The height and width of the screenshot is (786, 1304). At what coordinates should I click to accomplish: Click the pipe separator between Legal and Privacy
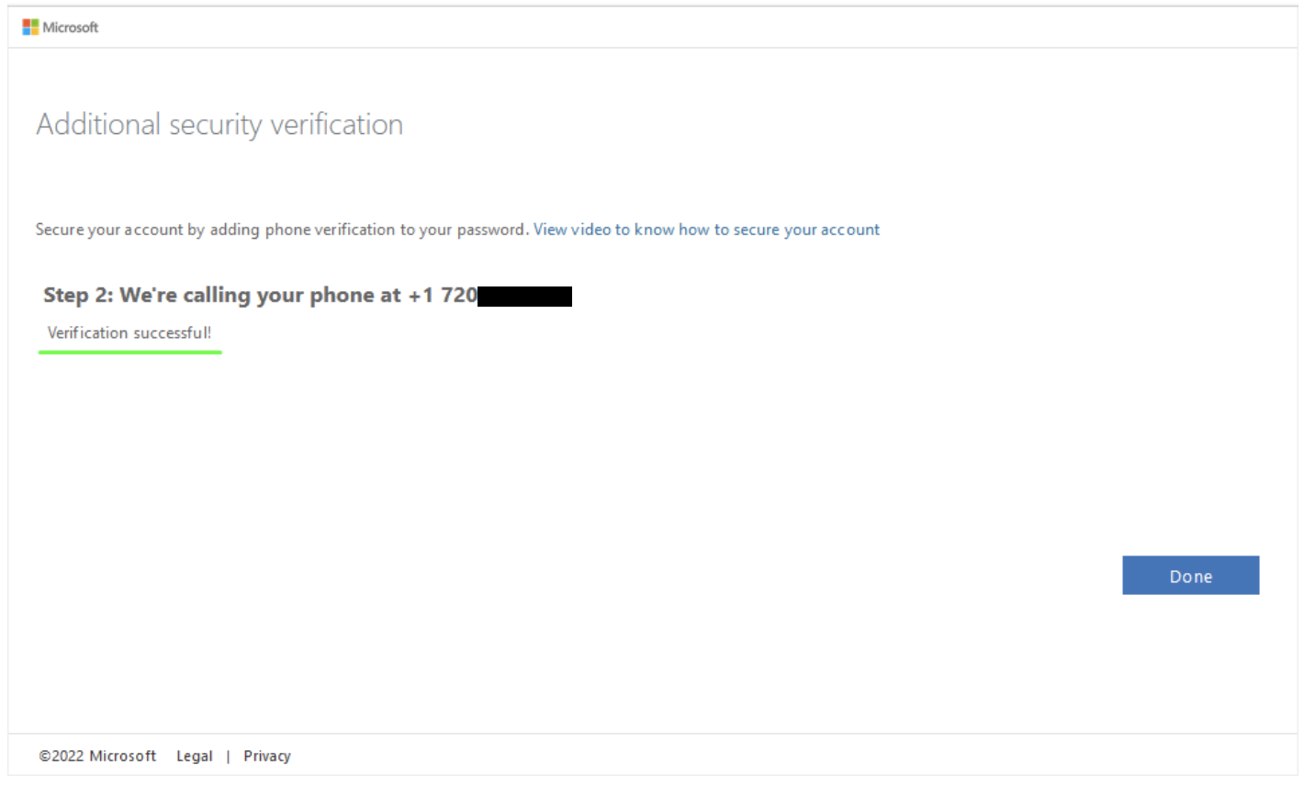[x=228, y=756]
